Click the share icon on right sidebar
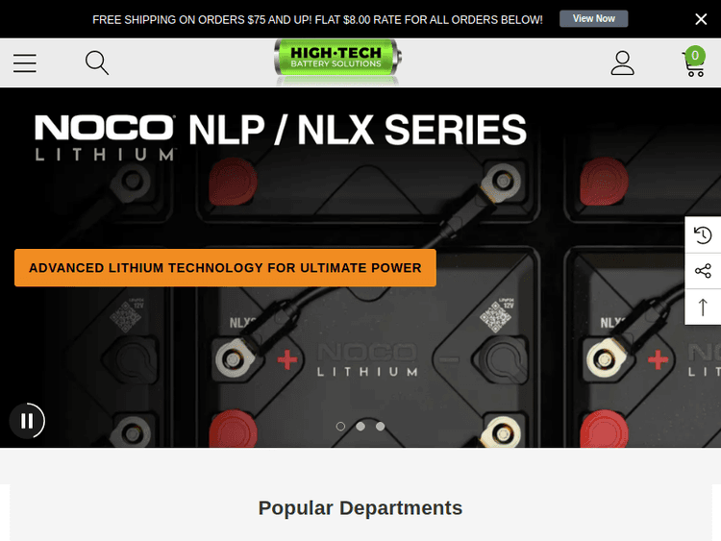This screenshot has height=541, width=721. (x=703, y=271)
